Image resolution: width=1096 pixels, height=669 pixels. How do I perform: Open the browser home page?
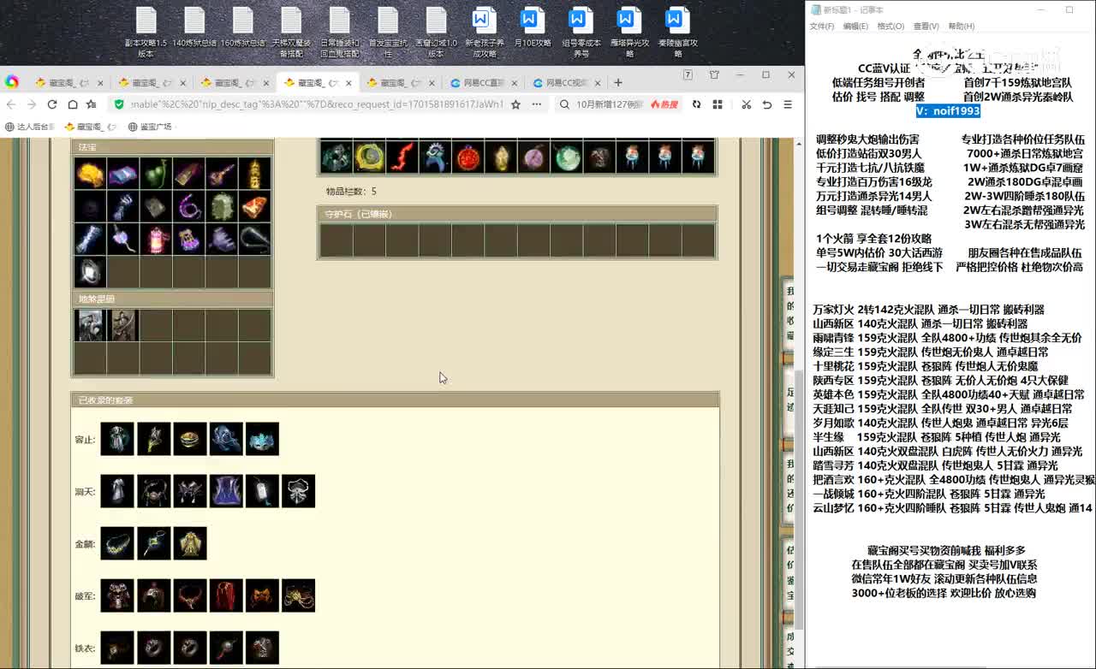pyautogui.click(x=73, y=104)
